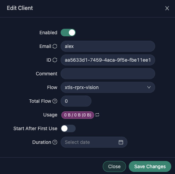Open the Flow dropdown showing xtls-rprx-vision
This screenshot has height=174, width=175.
[108, 87]
